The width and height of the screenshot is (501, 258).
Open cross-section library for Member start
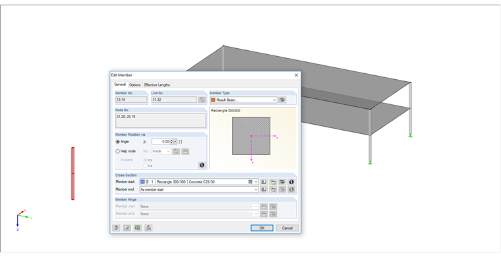coord(264,182)
